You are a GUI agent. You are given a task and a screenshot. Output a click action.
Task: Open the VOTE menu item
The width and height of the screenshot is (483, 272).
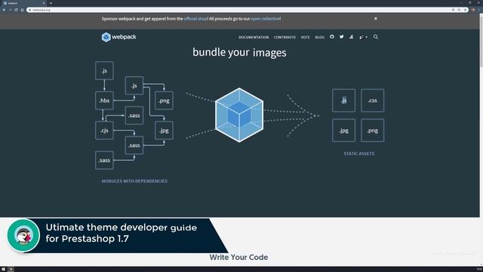click(305, 37)
